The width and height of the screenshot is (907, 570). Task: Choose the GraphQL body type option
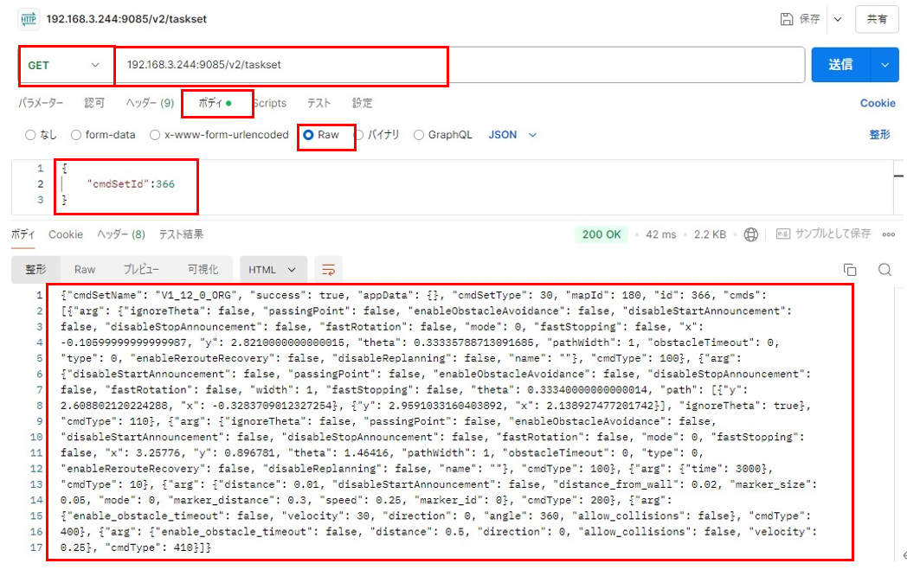point(419,135)
